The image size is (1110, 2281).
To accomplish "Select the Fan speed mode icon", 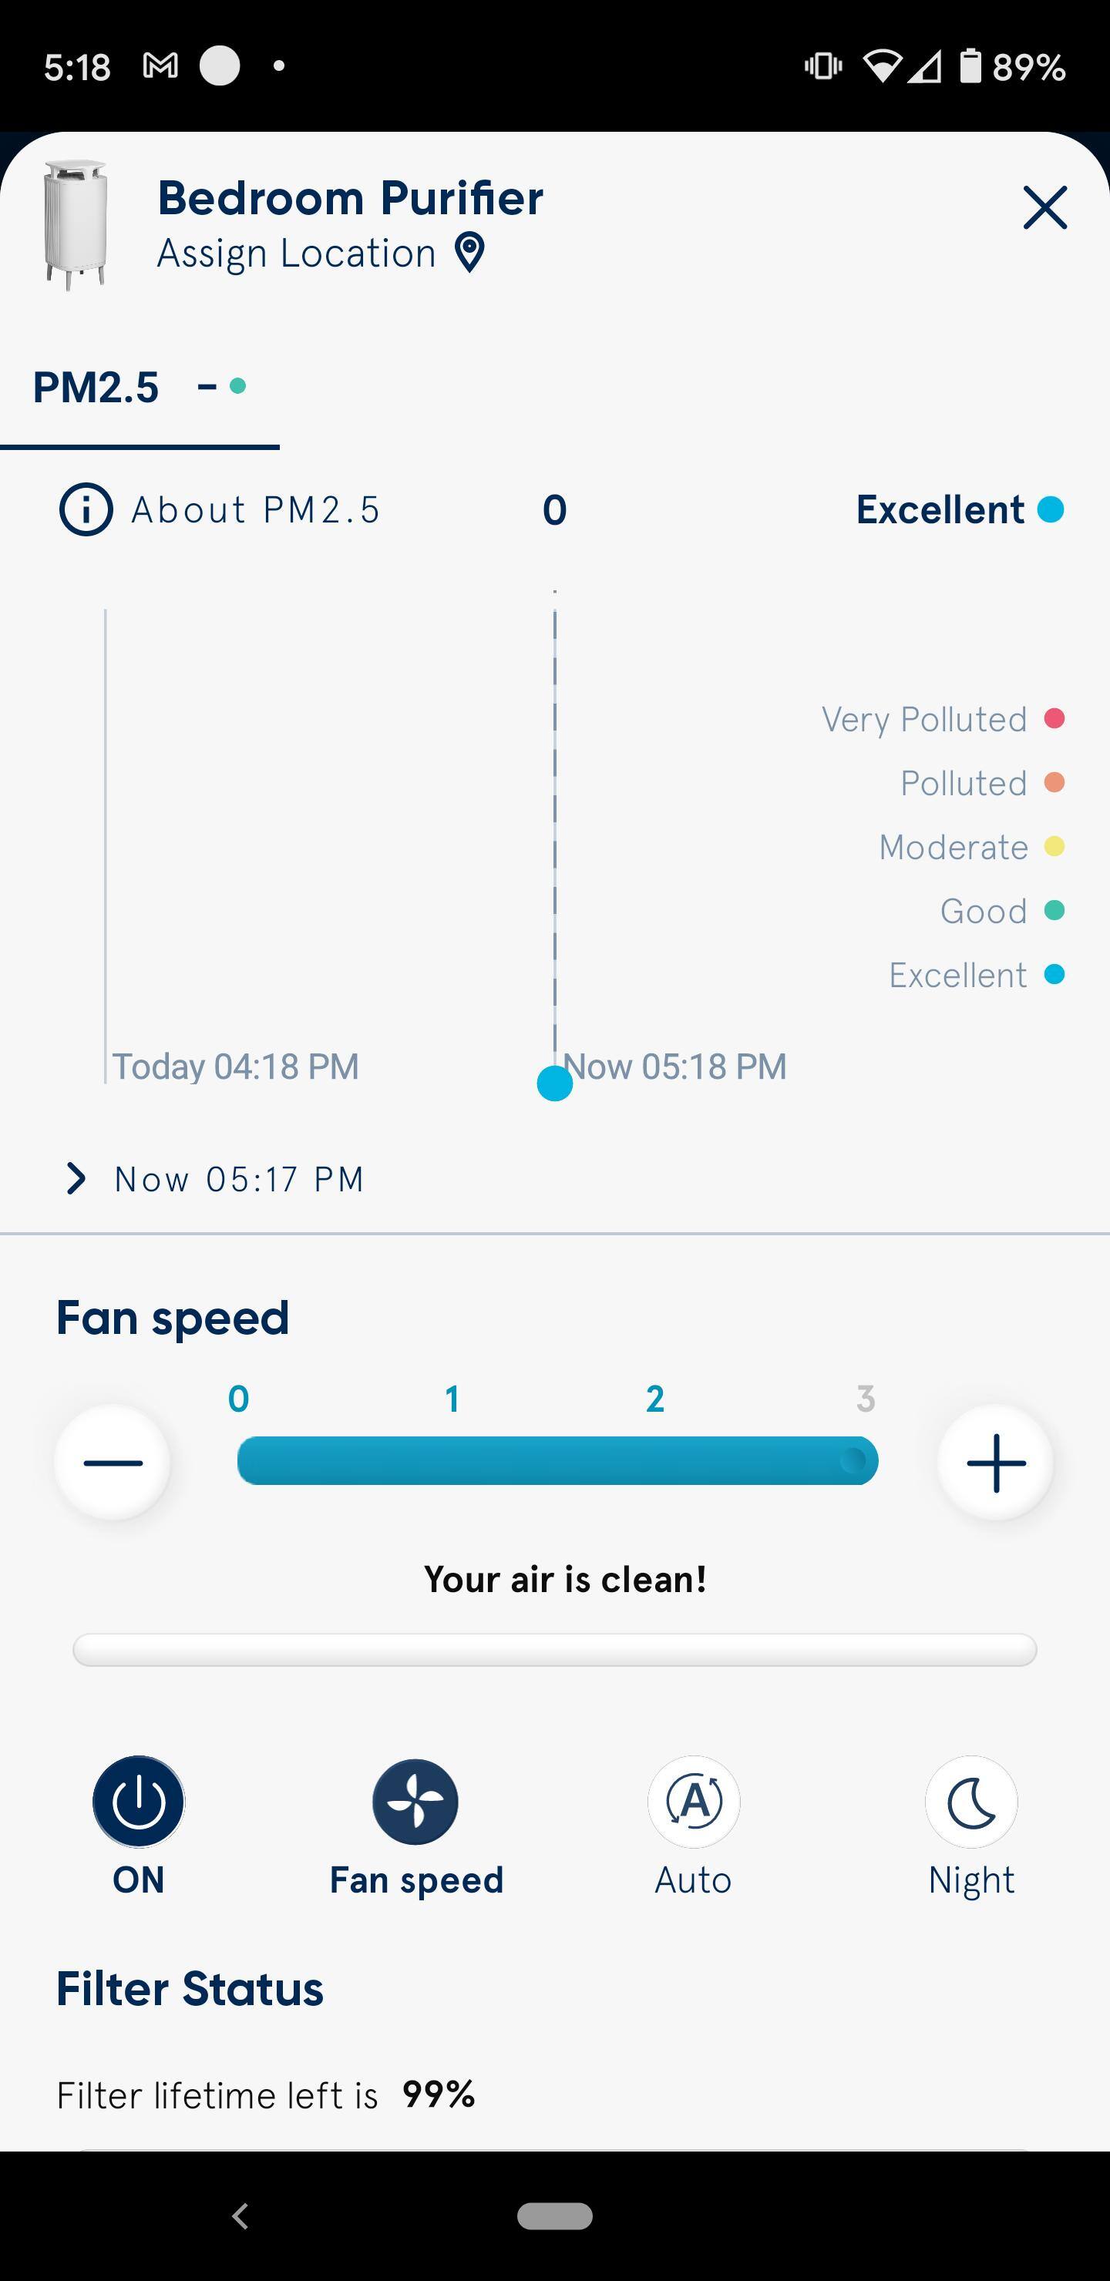I will [415, 1801].
